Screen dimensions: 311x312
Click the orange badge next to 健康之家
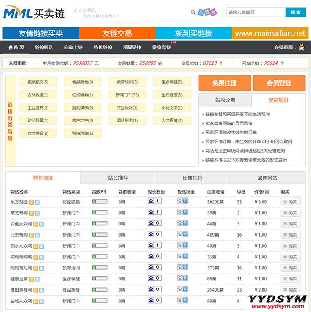pos(31,279)
